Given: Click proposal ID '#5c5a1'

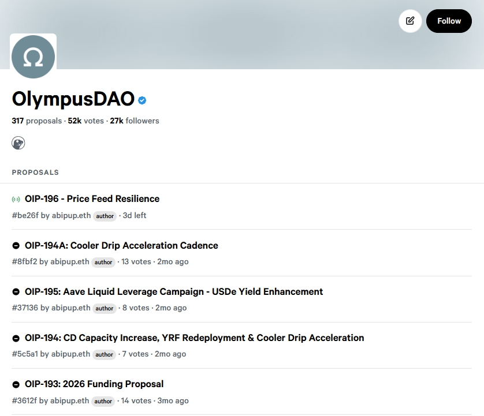Looking at the screenshot, I should pyautogui.click(x=25, y=354).
